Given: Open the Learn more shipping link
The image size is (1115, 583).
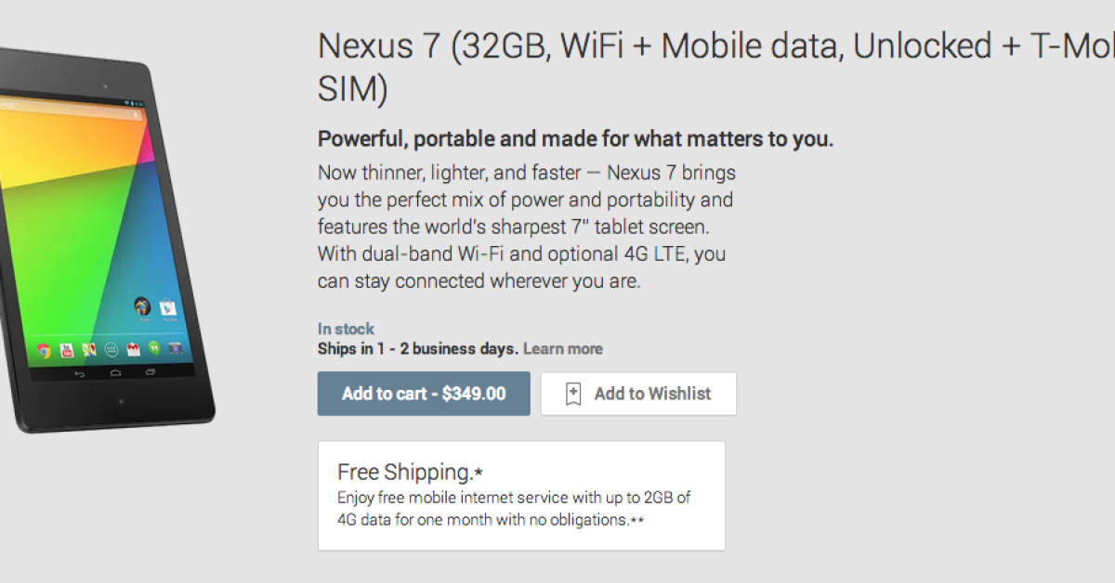Looking at the screenshot, I should (x=562, y=349).
